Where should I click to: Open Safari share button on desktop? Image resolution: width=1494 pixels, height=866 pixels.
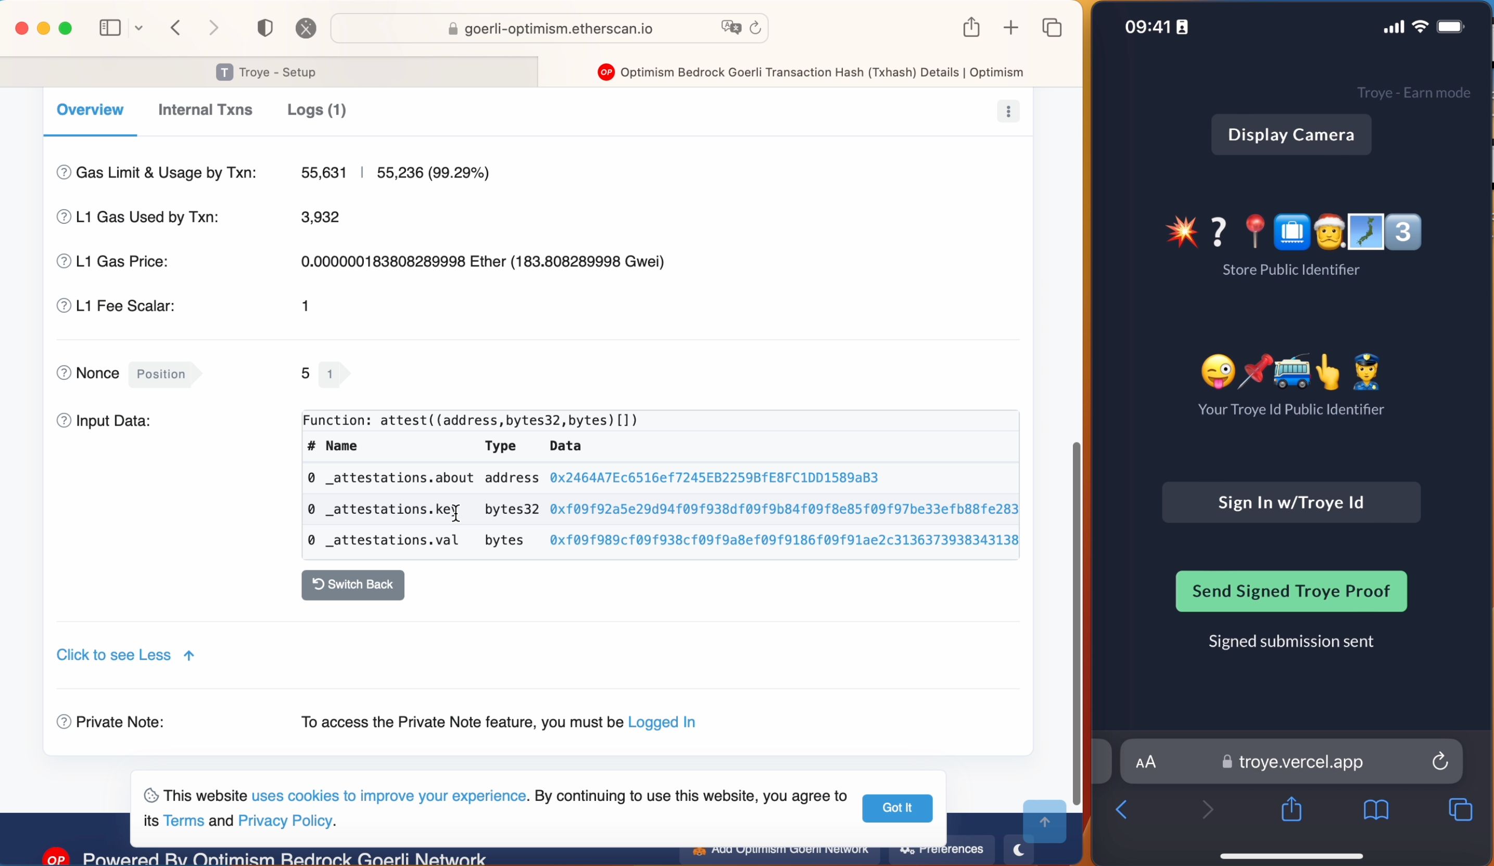point(971,27)
